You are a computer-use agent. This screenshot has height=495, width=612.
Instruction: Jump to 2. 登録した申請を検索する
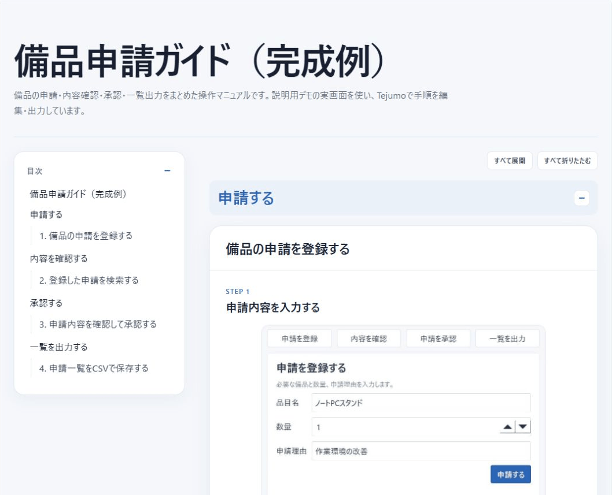coord(89,280)
